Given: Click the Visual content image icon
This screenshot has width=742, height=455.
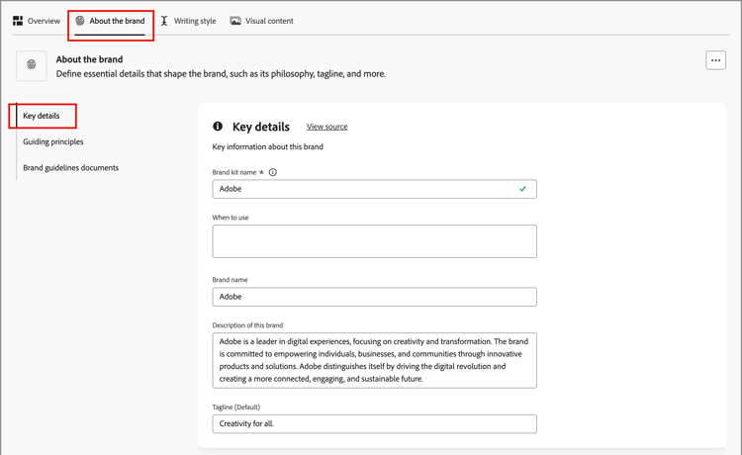Looking at the screenshot, I should pyautogui.click(x=235, y=21).
